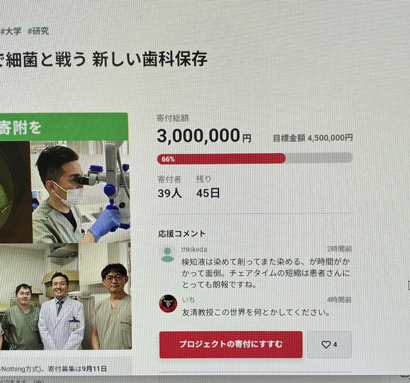Click the 39人 donor count
This screenshot has width=410, height=383.
pyautogui.click(x=170, y=193)
